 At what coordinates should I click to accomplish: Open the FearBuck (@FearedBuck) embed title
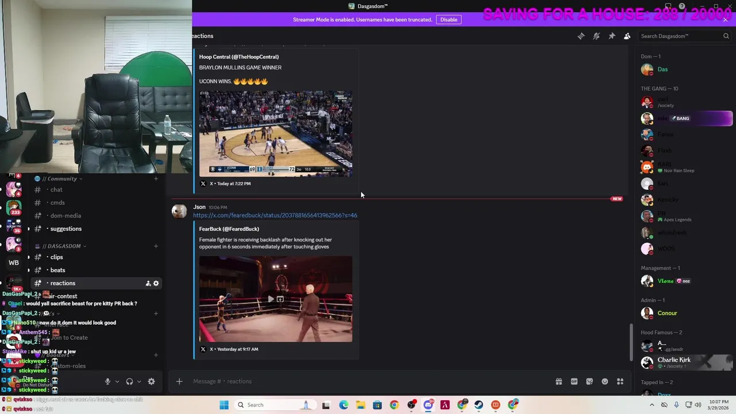point(229,229)
